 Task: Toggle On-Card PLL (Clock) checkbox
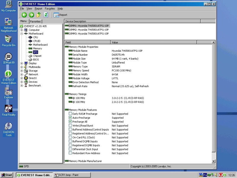(x=70, y=137)
